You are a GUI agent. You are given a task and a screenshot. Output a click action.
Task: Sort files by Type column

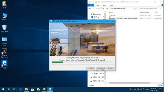[156, 12]
